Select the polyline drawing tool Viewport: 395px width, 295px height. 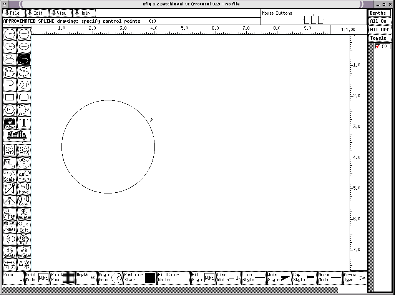point(24,85)
